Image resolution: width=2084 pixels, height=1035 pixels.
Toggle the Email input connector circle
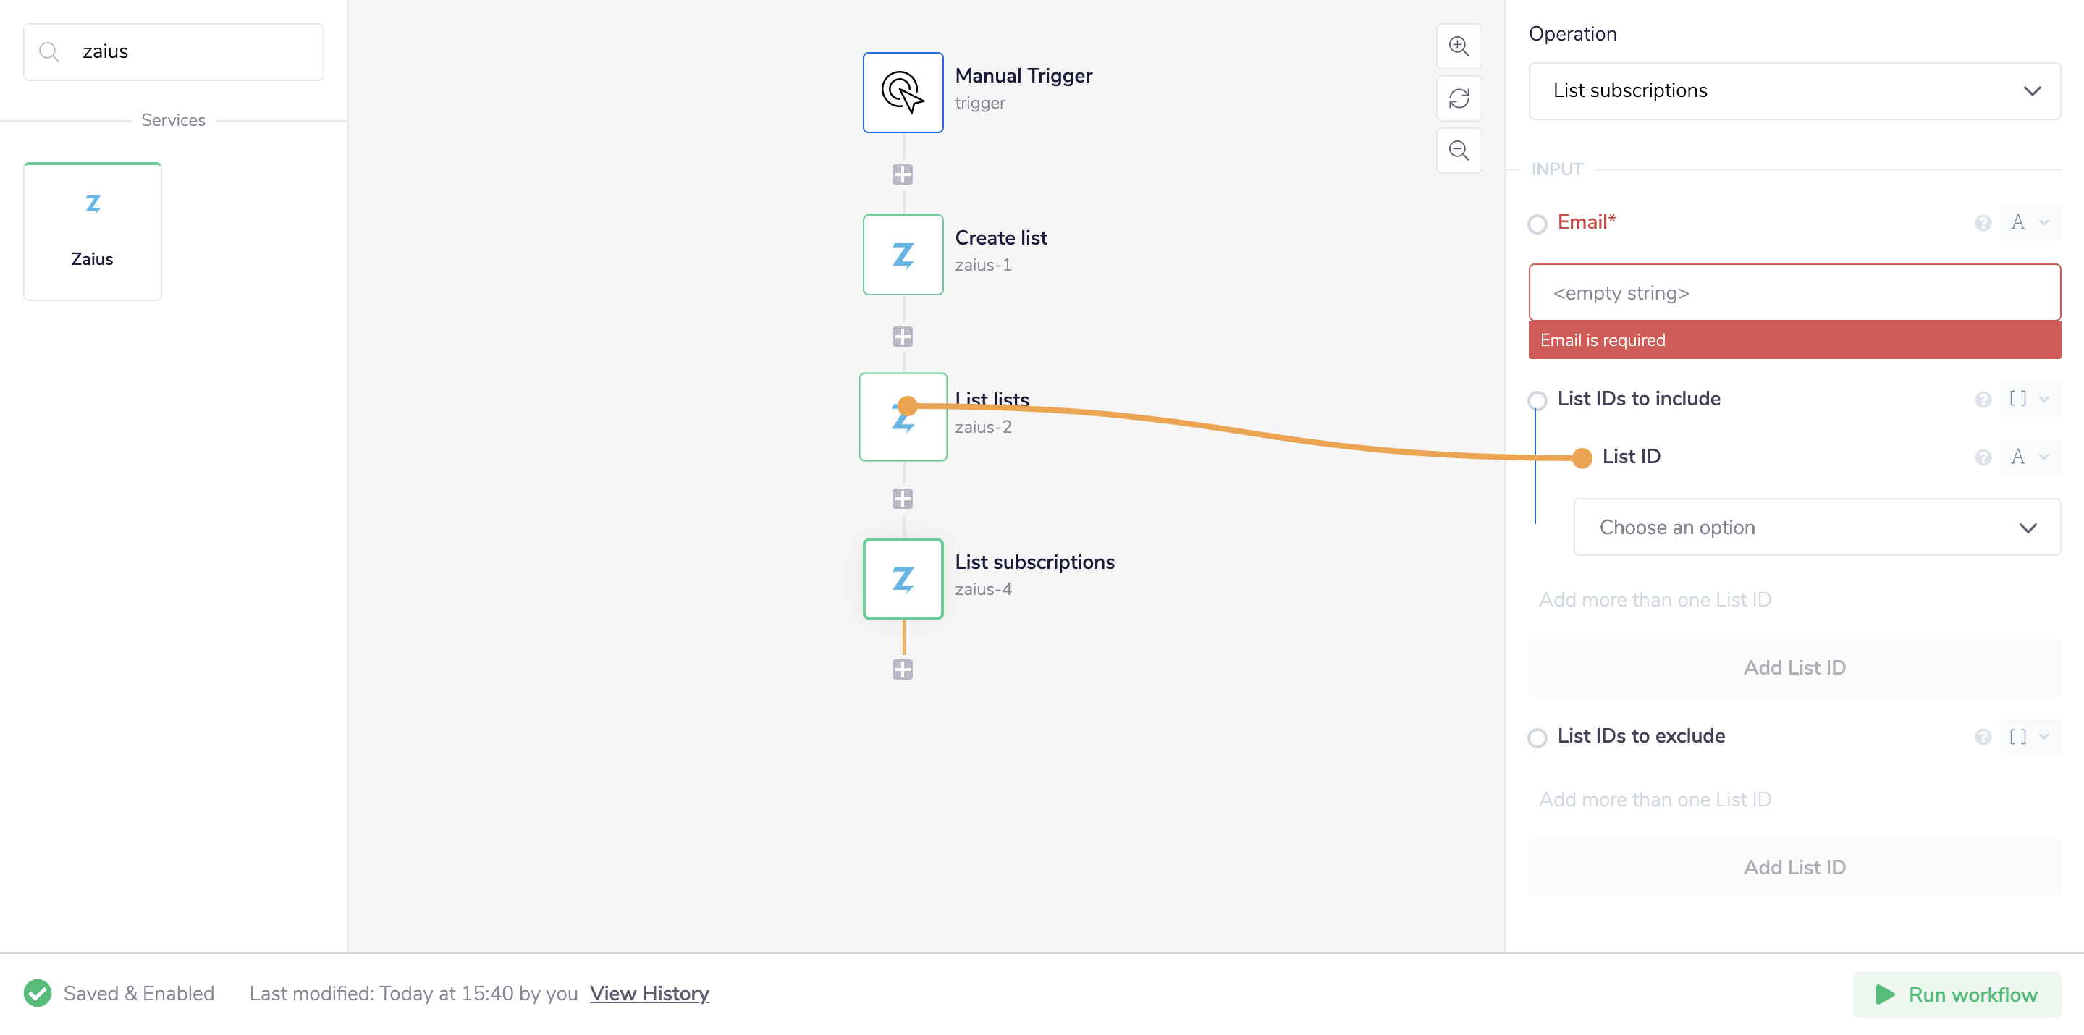1536,224
